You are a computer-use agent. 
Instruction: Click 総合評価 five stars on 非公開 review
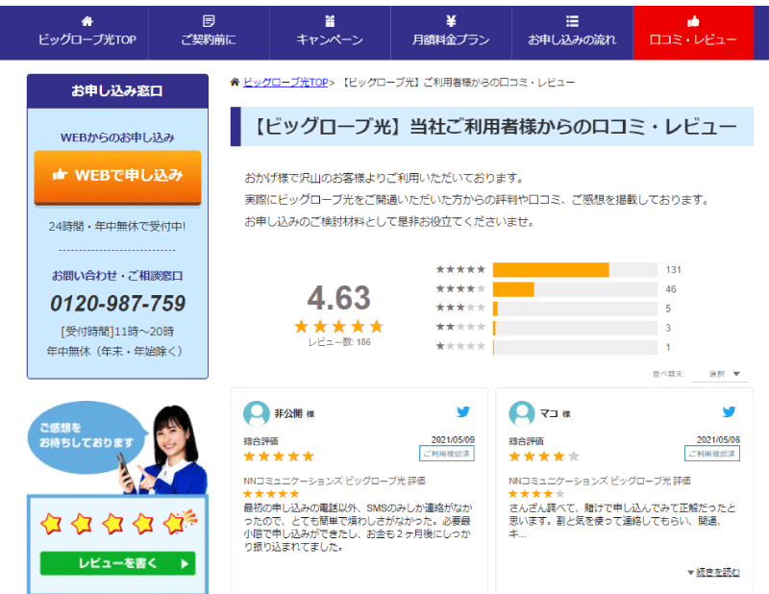coord(279,457)
